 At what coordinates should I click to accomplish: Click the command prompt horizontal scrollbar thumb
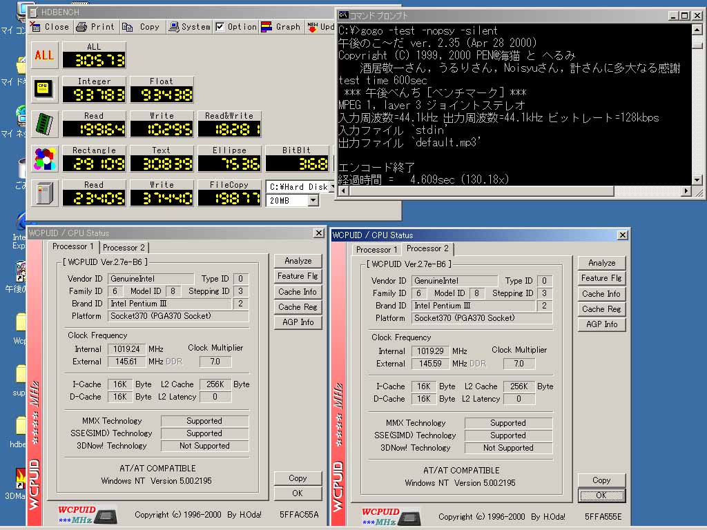click(x=481, y=190)
